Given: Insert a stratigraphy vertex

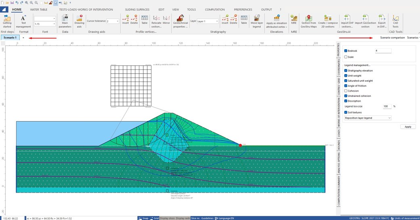Looking at the screenshot, I should click(x=225, y=20).
